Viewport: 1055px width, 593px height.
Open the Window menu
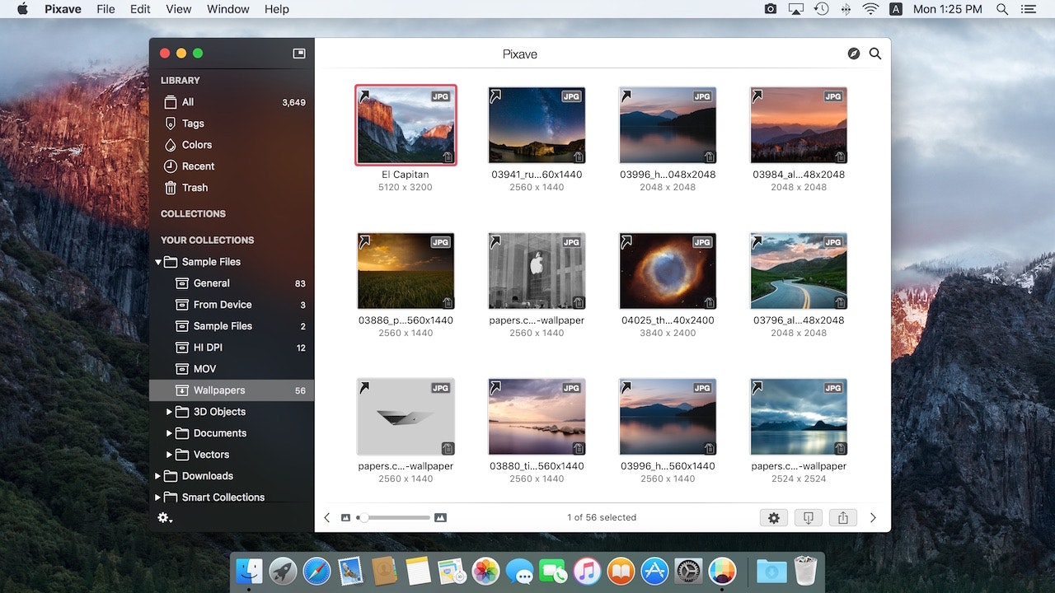point(227,9)
